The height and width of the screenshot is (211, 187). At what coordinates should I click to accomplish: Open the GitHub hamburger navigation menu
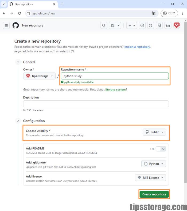(x=6, y=25)
